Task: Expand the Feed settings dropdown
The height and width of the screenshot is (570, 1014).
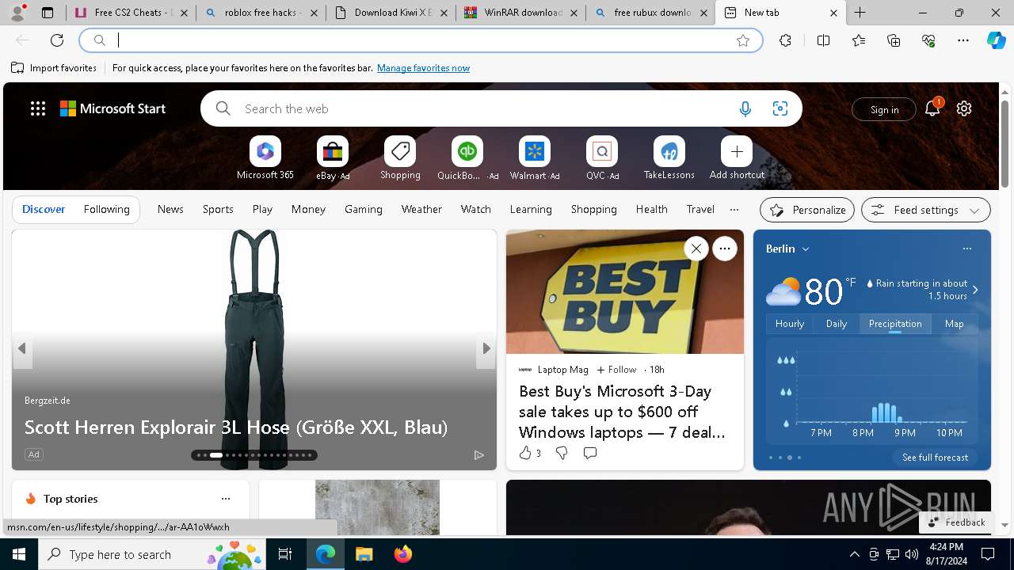Action: 925,210
